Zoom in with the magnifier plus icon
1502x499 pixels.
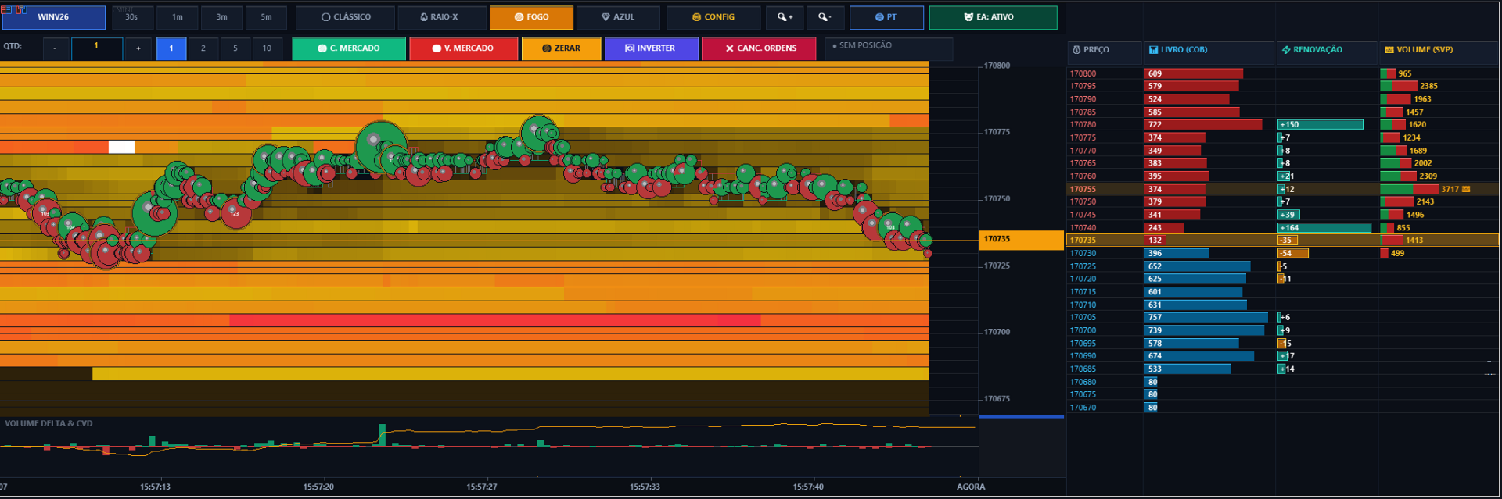click(785, 17)
